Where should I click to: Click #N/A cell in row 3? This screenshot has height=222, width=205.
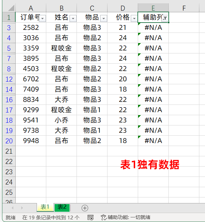point(153,28)
